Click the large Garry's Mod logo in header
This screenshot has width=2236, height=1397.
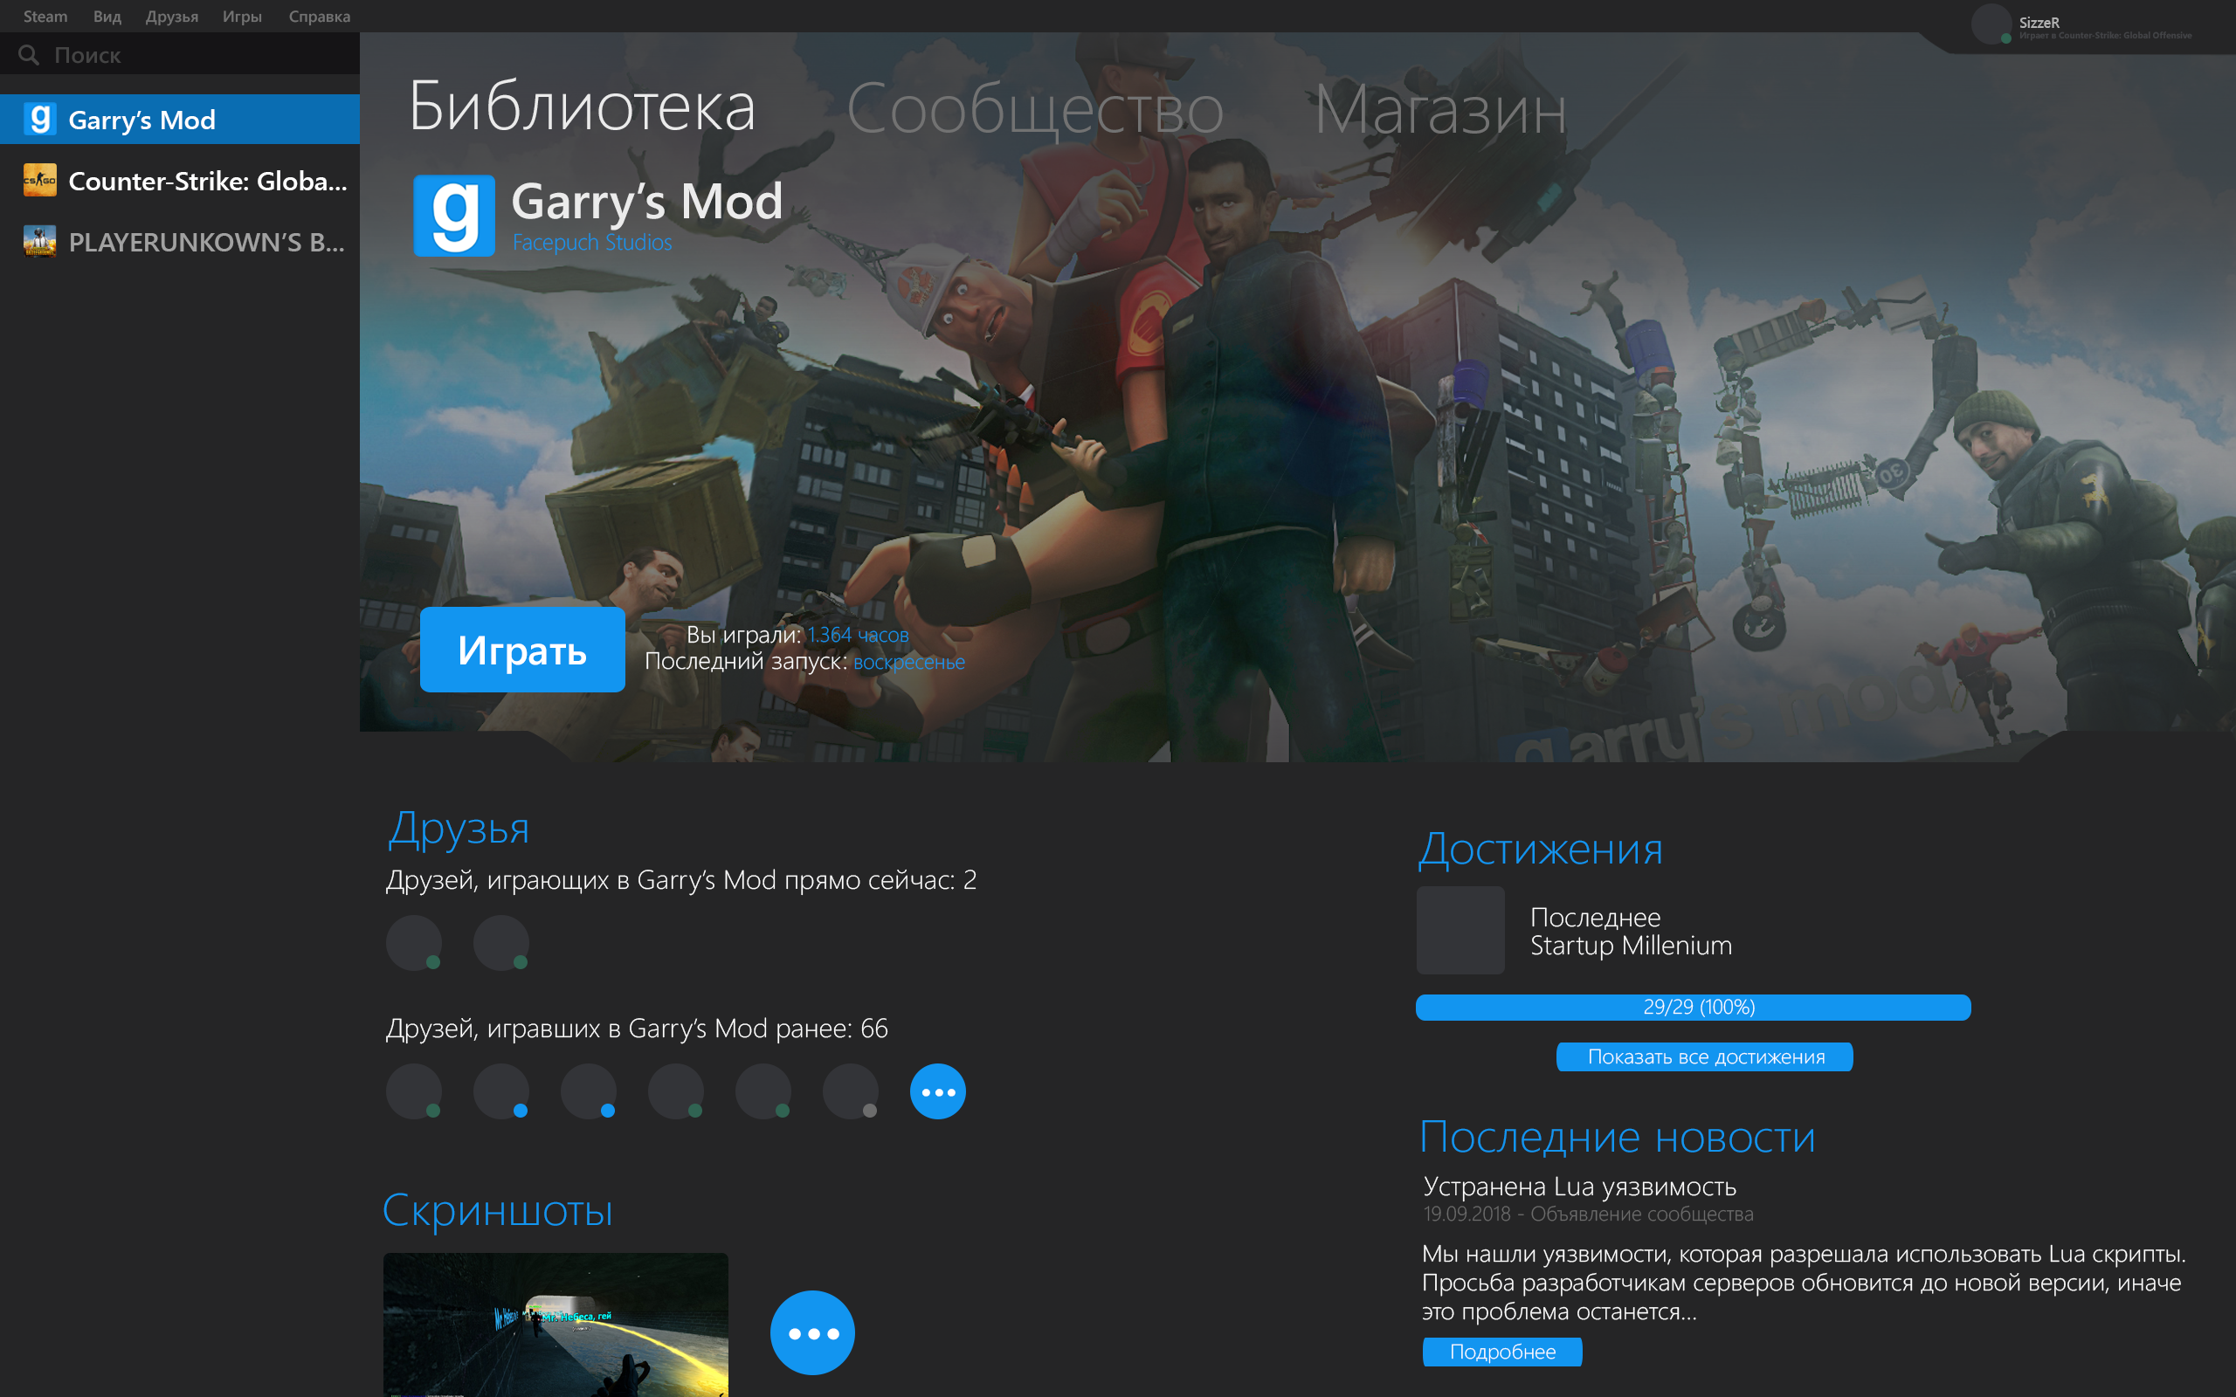[x=453, y=216]
